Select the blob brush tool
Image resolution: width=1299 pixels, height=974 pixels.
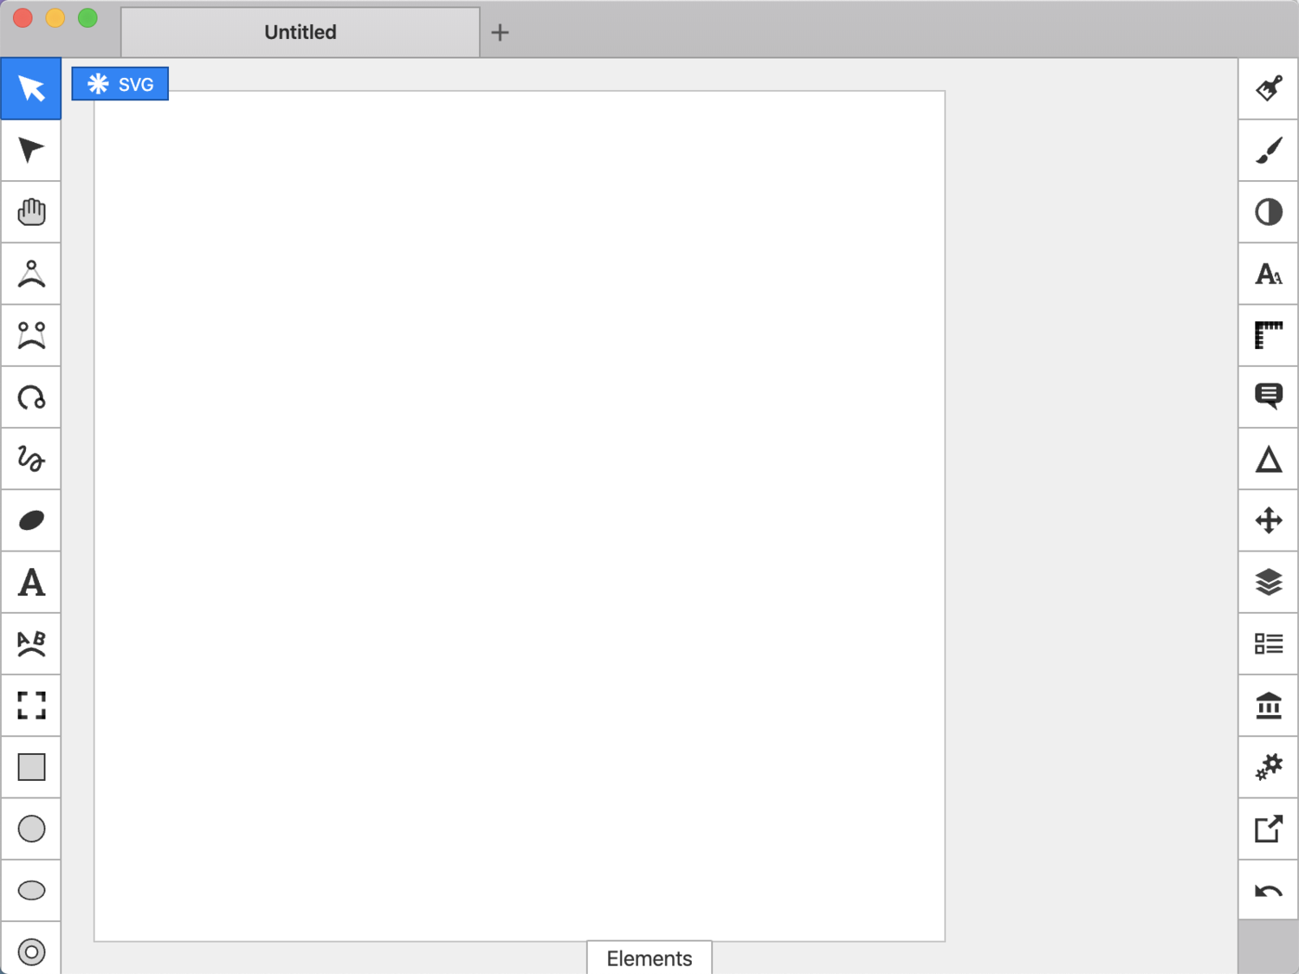tap(31, 520)
